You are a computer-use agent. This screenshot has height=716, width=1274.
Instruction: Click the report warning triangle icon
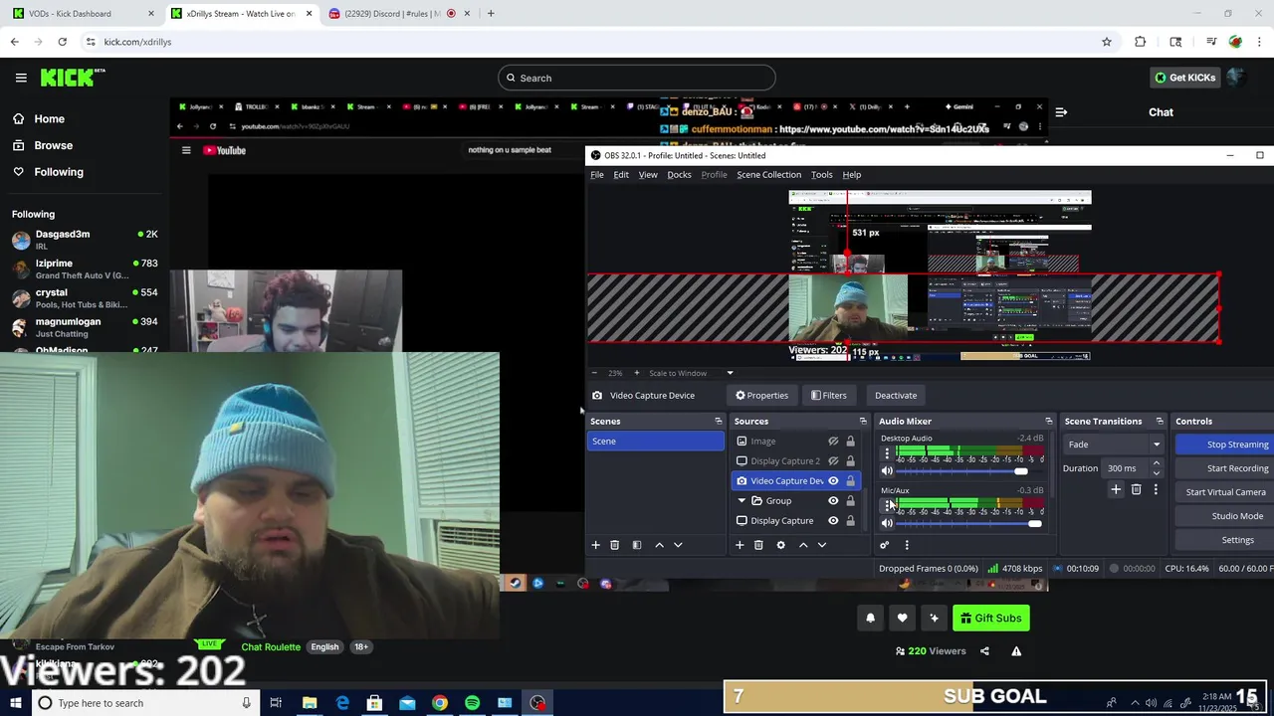click(x=1016, y=651)
